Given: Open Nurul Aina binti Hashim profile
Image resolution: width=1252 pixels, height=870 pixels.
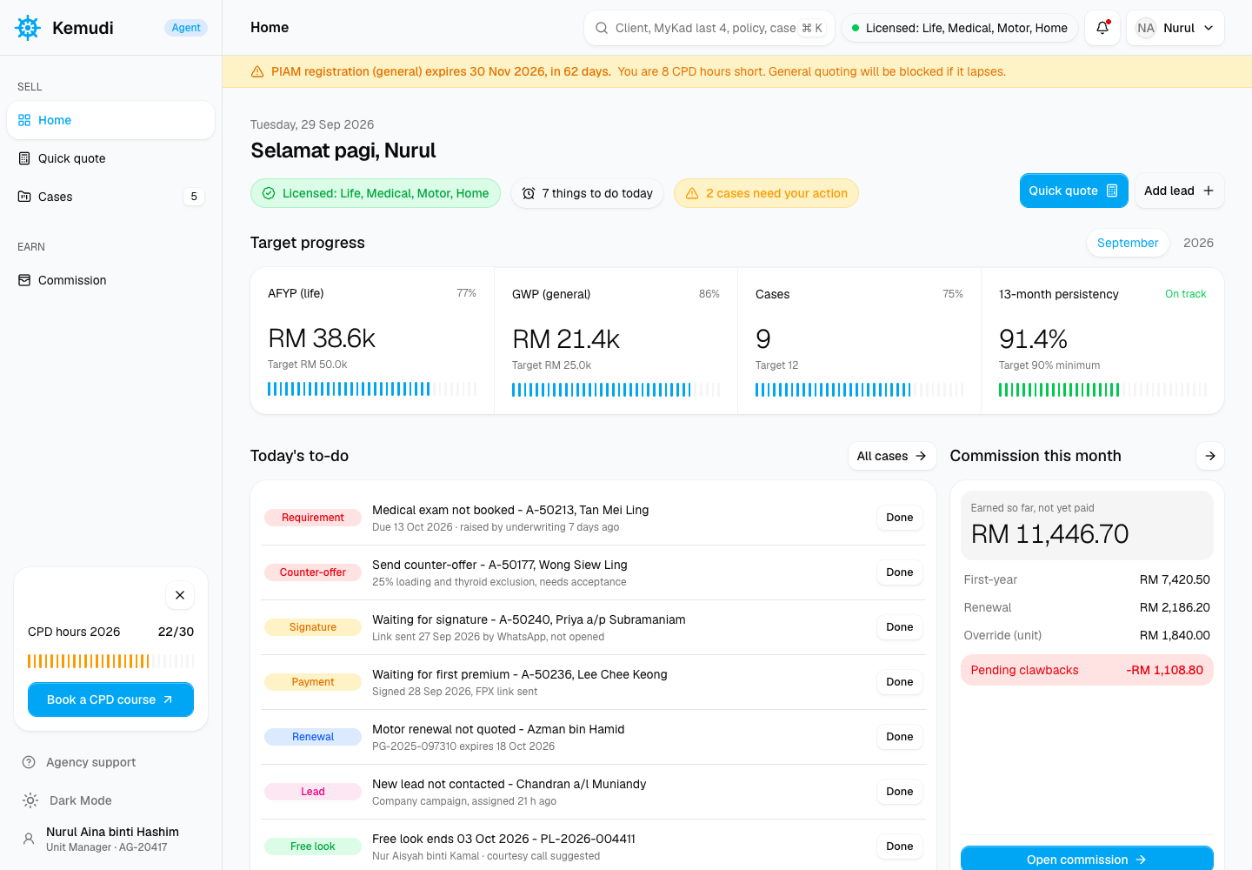Looking at the screenshot, I should point(110,839).
